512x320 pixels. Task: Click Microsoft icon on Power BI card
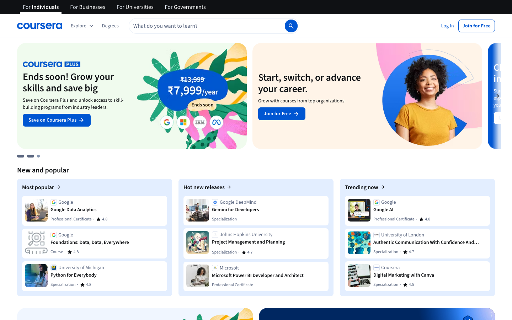pyautogui.click(x=215, y=268)
